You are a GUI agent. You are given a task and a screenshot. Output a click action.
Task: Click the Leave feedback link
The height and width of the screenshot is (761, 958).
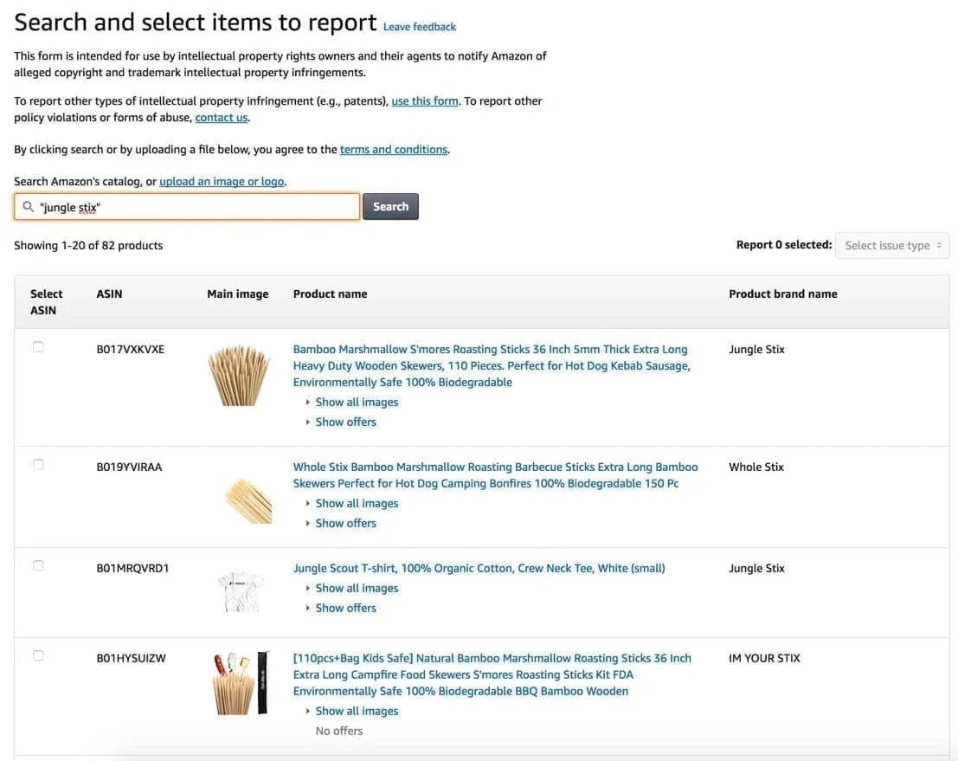pos(420,25)
